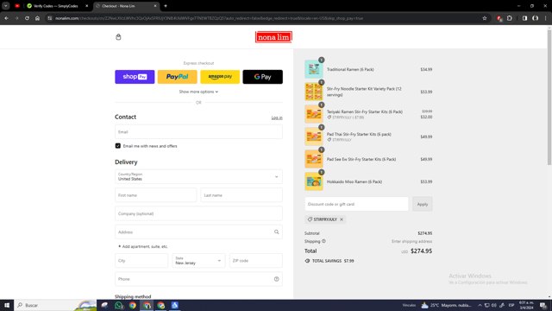This screenshot has width=552, height=311.
Task: Click the Stir-Fry Noodle Starter Kit thumbnail
Action: (x=314, y=92)
